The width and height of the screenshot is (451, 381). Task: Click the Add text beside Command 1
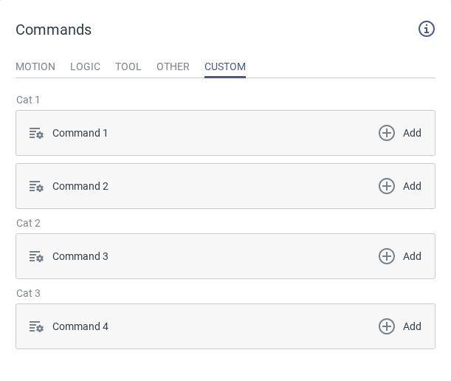412,133
